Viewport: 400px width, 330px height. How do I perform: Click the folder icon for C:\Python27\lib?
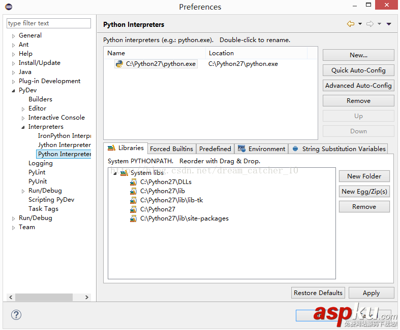[x=133, y=191]
